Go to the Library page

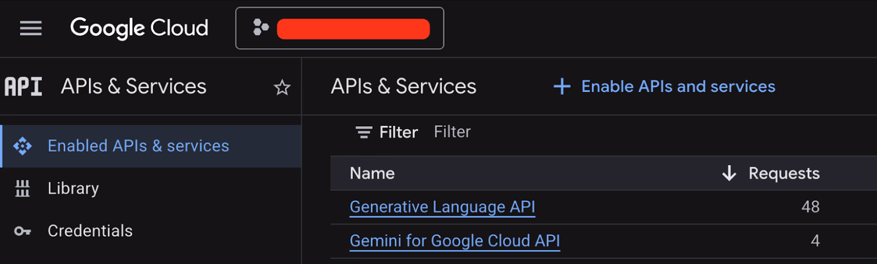[73, 189]
